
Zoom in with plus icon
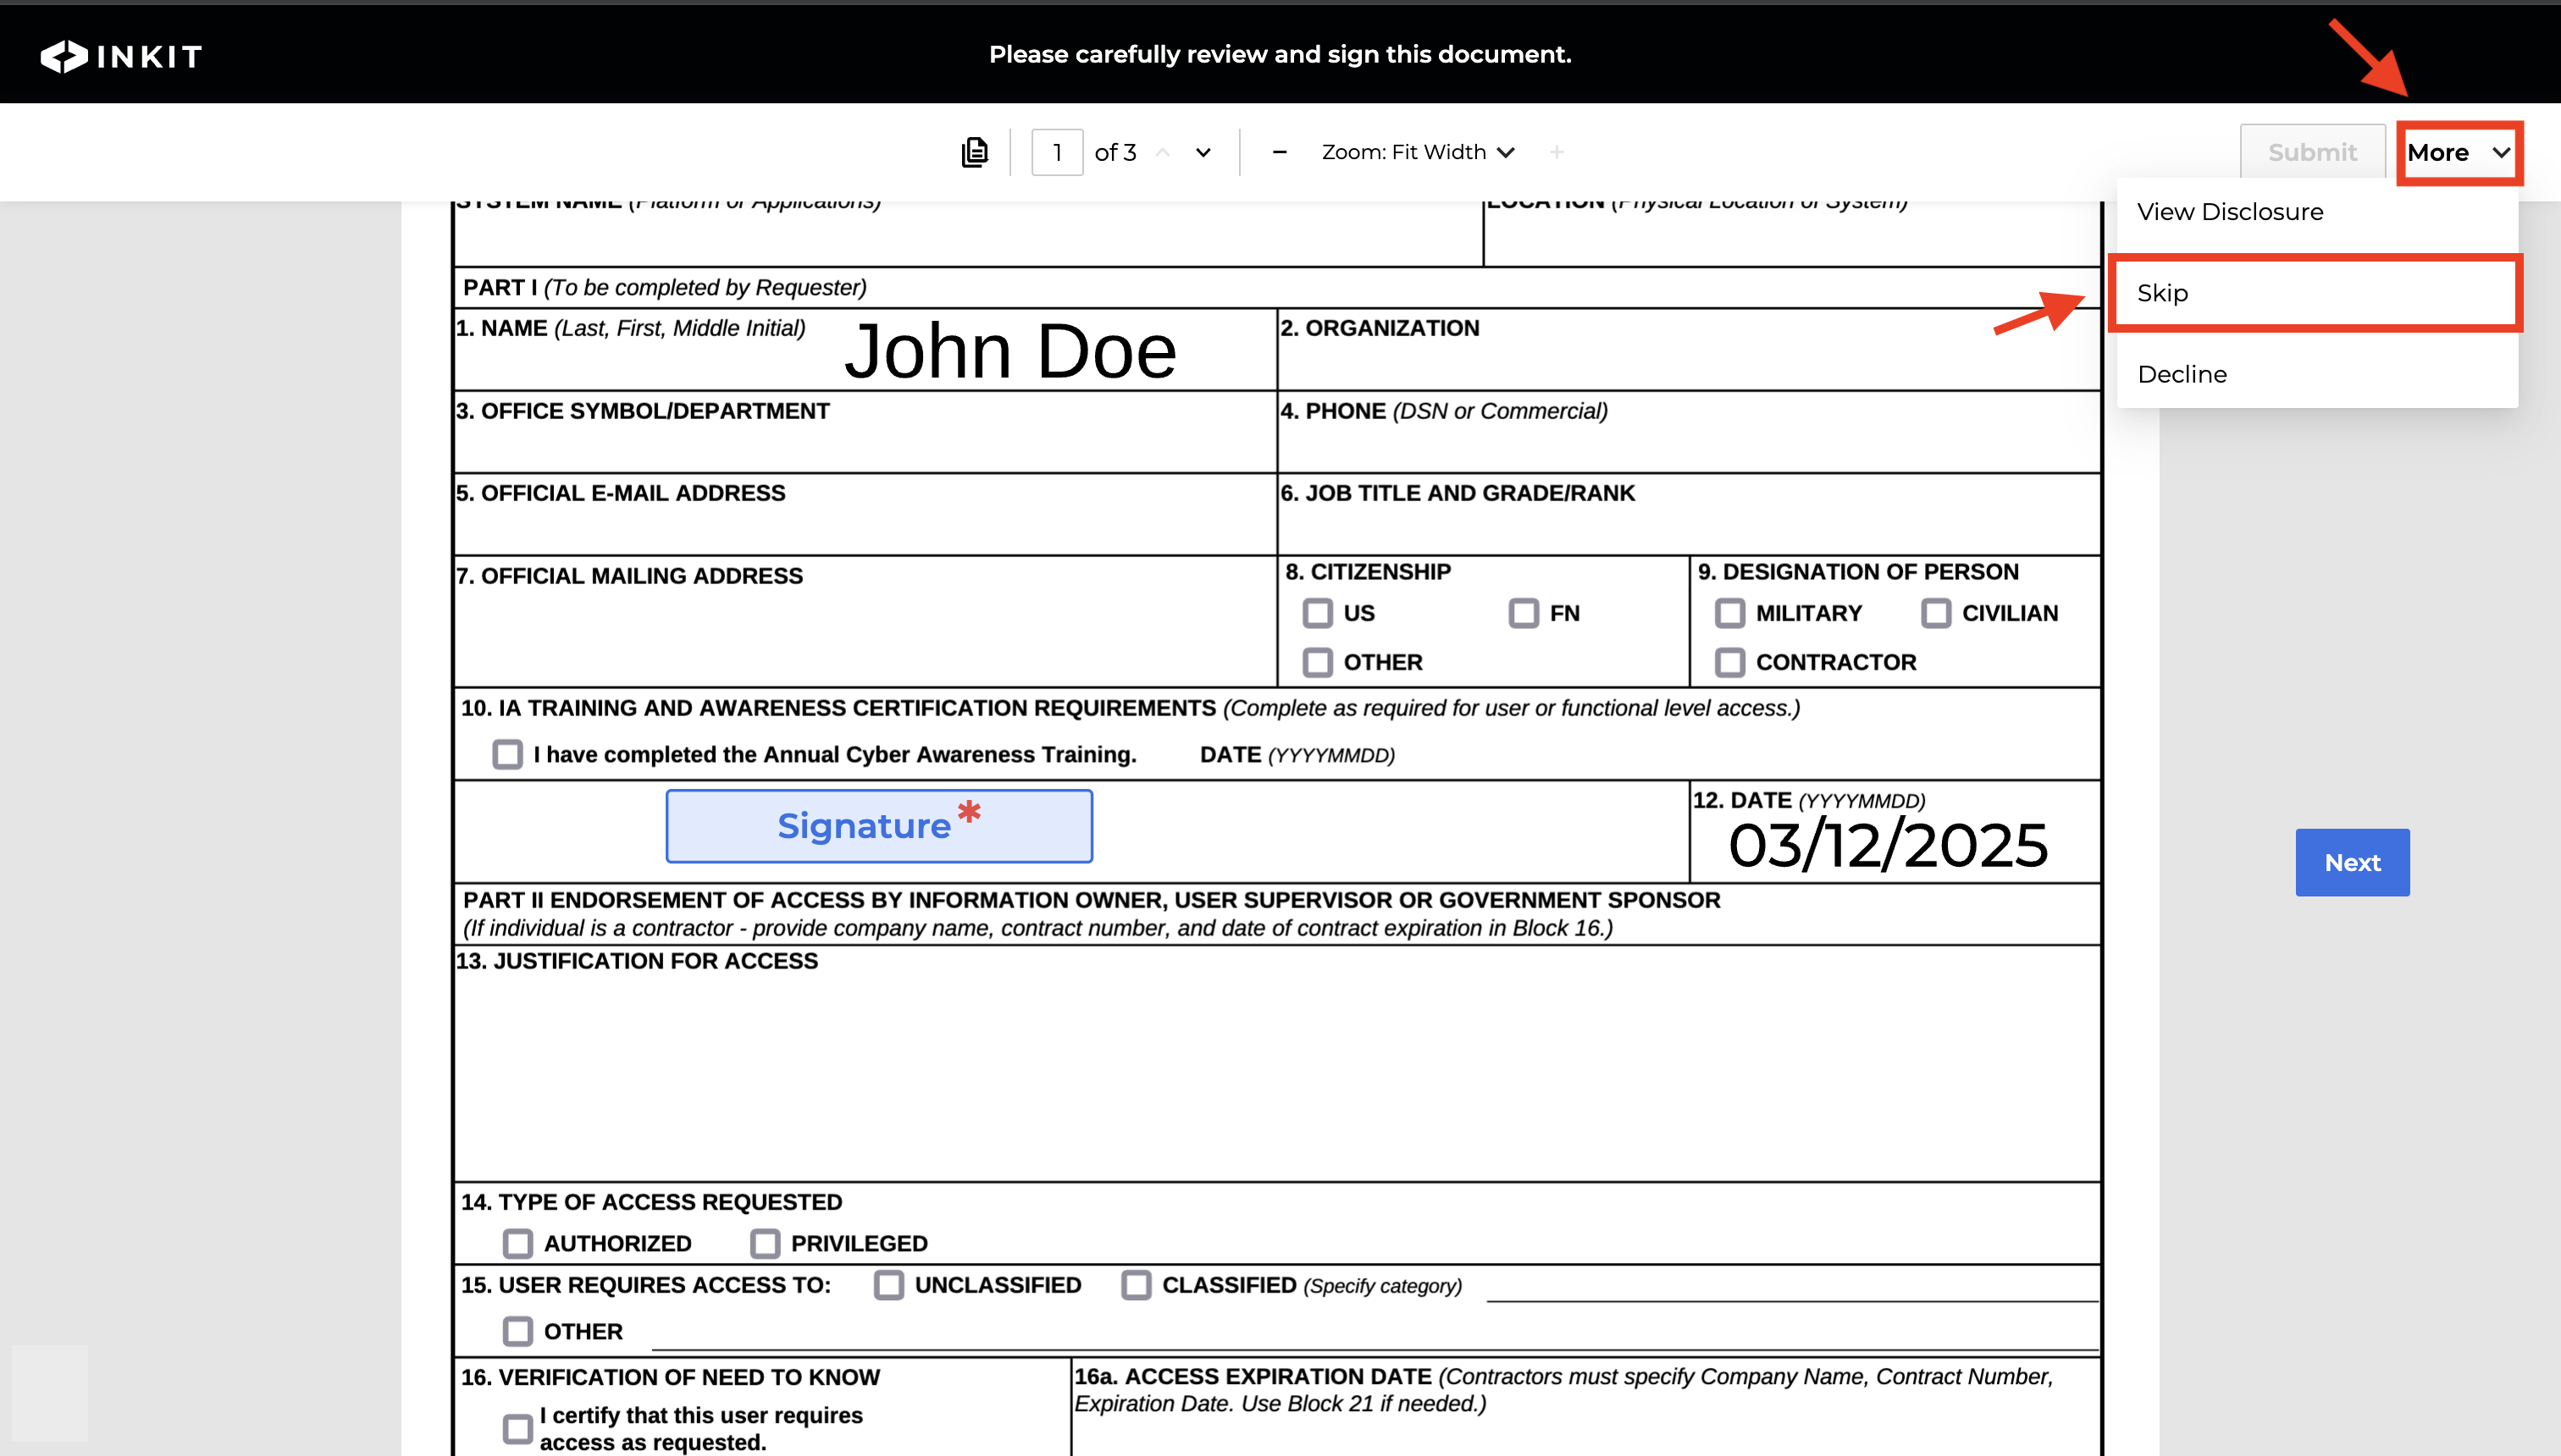coord(1556,152)
